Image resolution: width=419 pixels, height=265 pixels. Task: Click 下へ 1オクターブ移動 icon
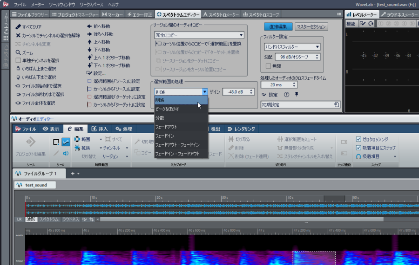pos(90,65)
